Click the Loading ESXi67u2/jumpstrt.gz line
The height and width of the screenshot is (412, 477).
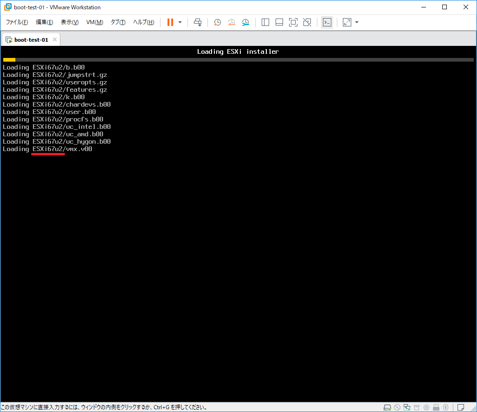(x=55, y=75)
